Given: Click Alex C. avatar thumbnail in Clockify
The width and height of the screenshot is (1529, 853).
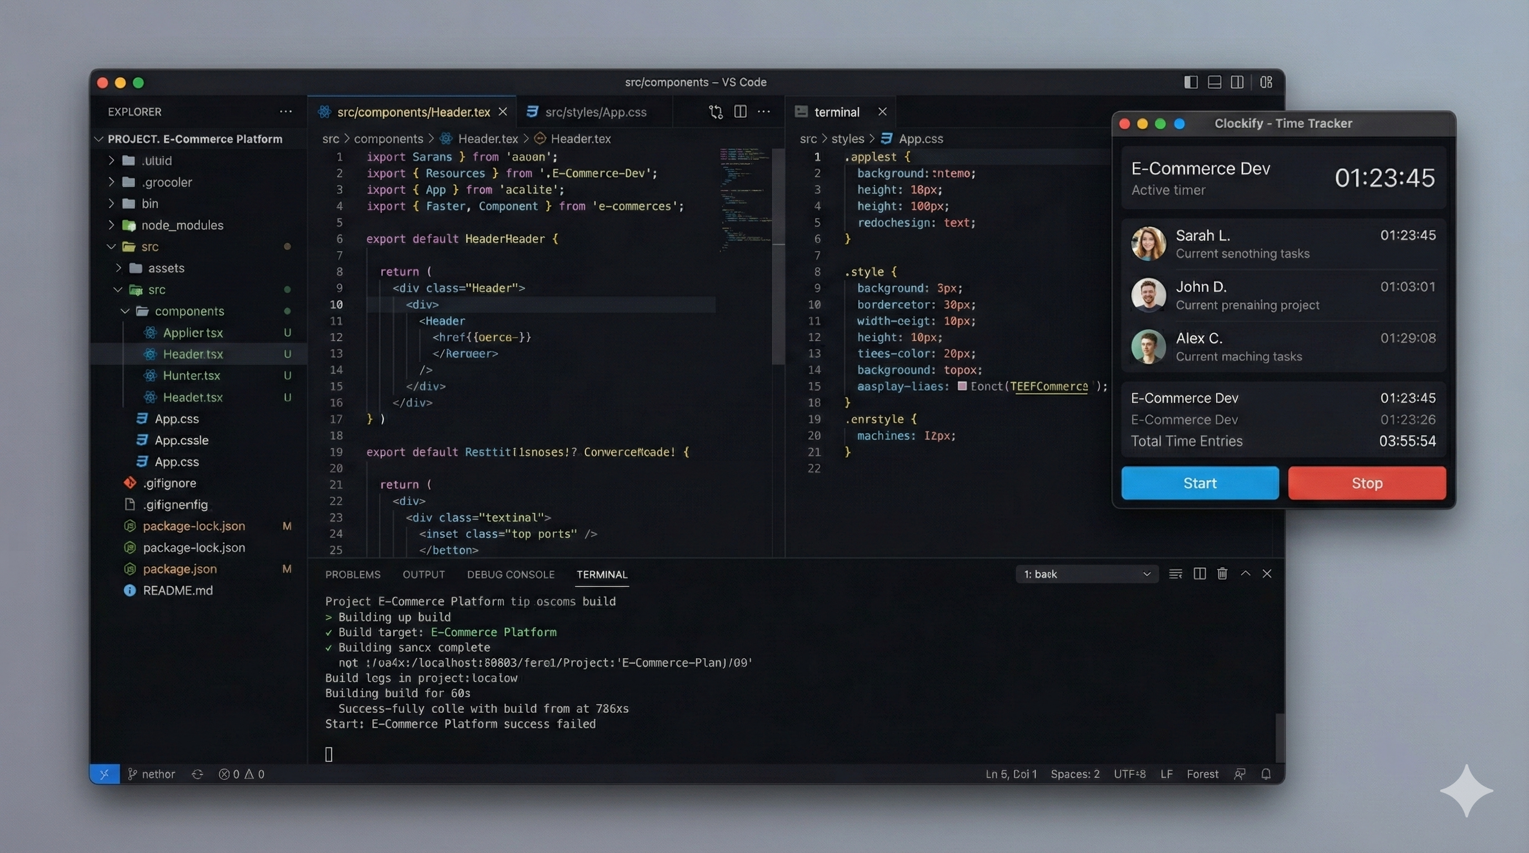Looking at the screenshot, I should [x=1148, y=347].
